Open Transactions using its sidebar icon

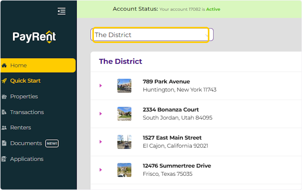5,112
